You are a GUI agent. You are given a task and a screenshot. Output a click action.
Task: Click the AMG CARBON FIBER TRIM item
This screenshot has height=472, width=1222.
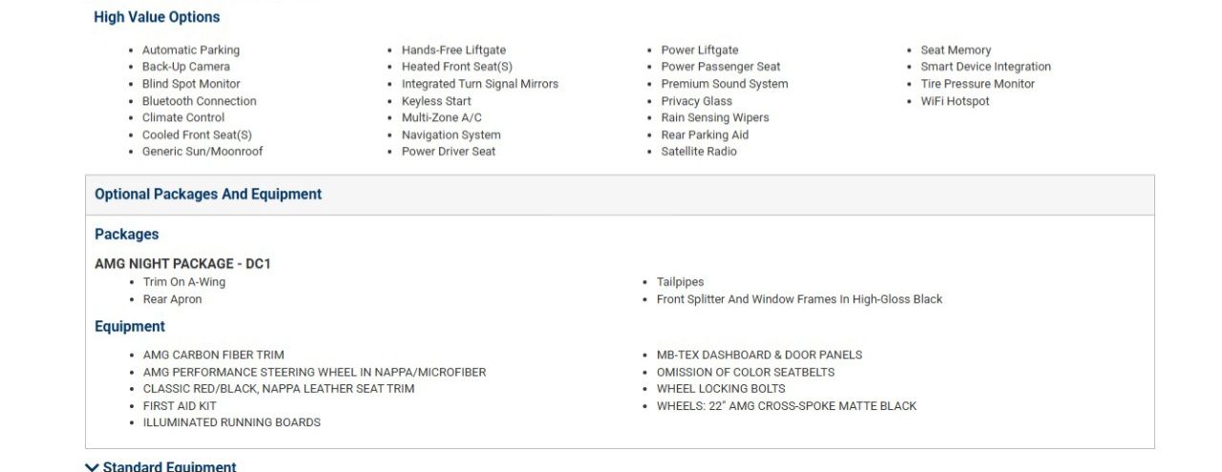pos(214,355)
